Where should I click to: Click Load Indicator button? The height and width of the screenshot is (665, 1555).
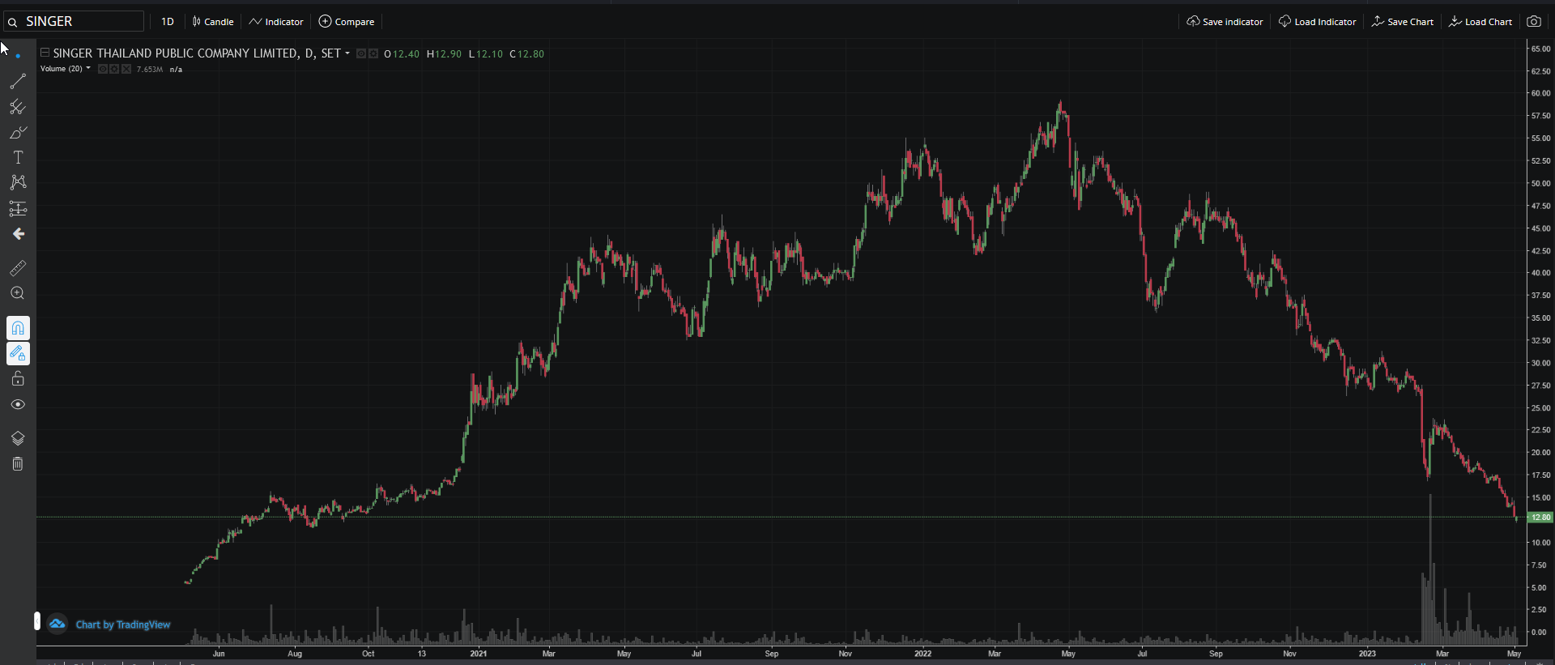[1317, 22]
